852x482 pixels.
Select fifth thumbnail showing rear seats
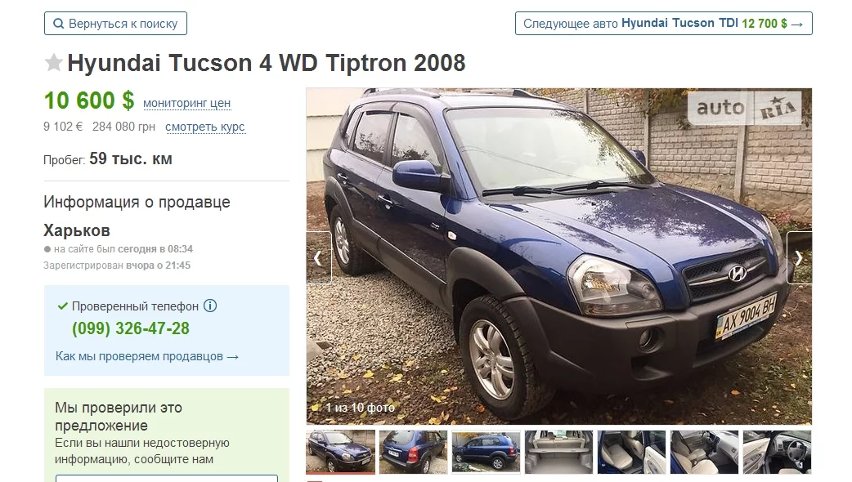click(631, 452)
